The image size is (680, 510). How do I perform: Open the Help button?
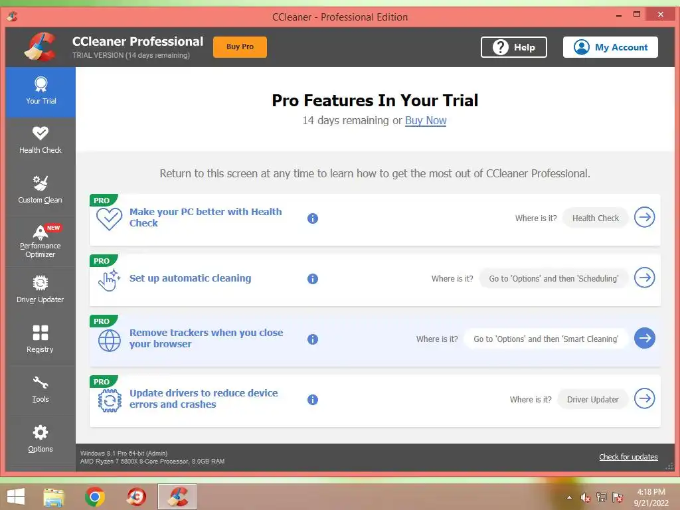coord(513,47)
